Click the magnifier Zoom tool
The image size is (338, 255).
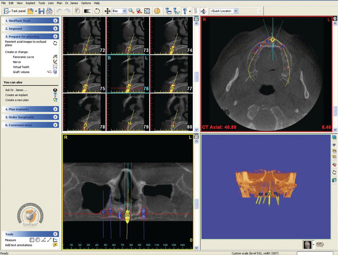pos(131,11)
